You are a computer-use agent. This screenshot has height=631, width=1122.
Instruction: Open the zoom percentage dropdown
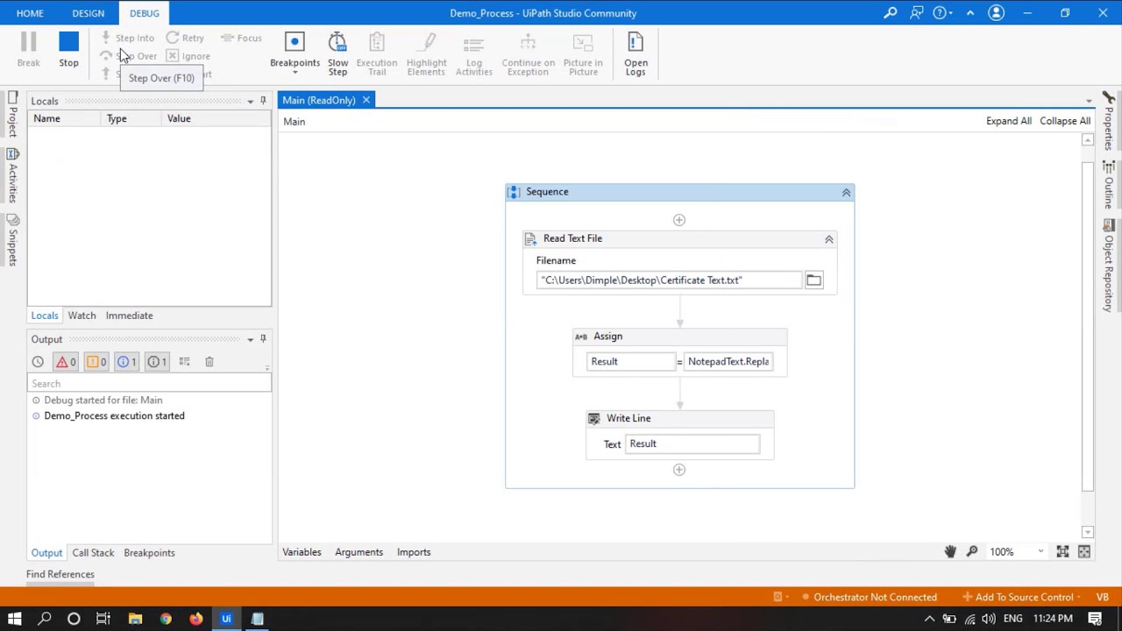pos(1040,552)
